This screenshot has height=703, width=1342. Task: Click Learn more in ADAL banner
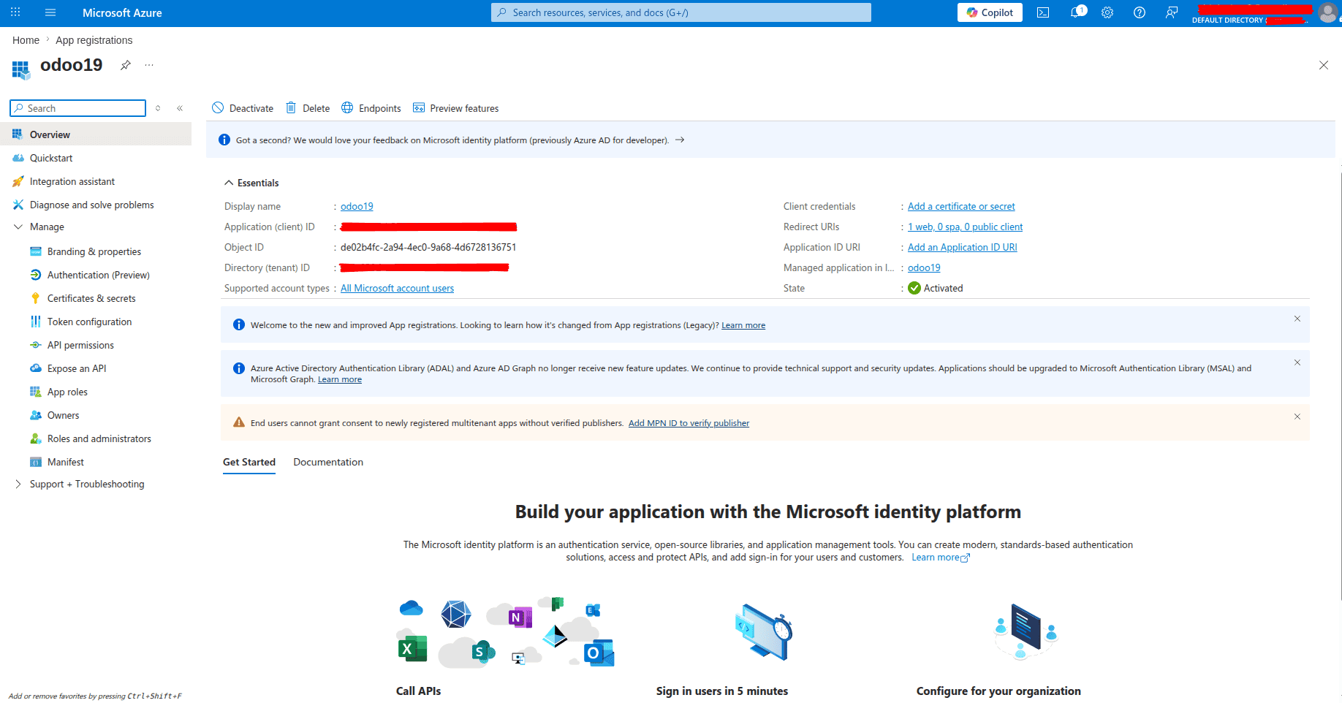point(340,379)
